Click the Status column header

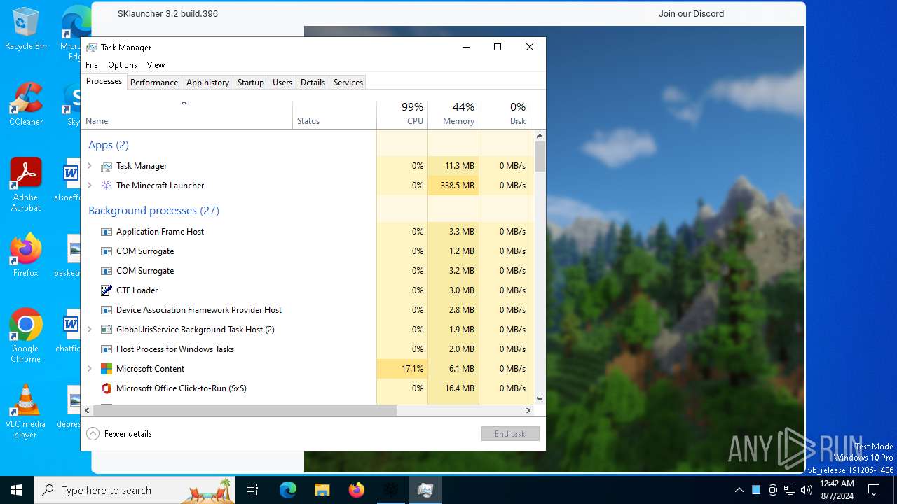[334, 115]
